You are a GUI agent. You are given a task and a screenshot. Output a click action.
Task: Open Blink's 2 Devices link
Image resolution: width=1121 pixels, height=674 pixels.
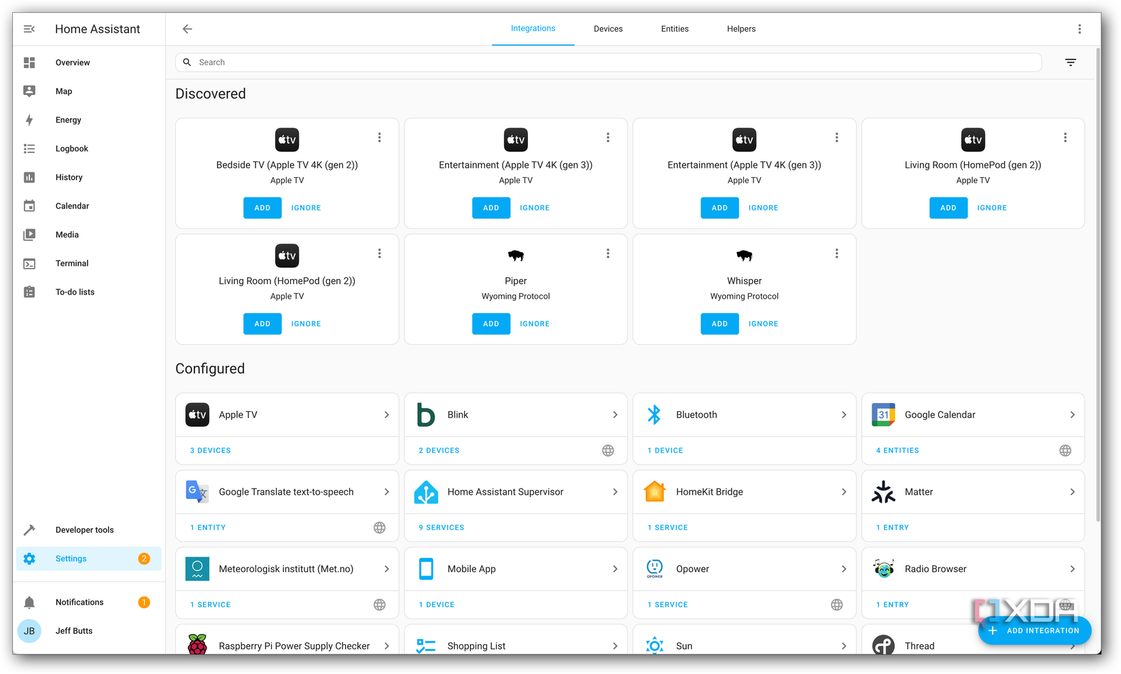click(439, 451)
